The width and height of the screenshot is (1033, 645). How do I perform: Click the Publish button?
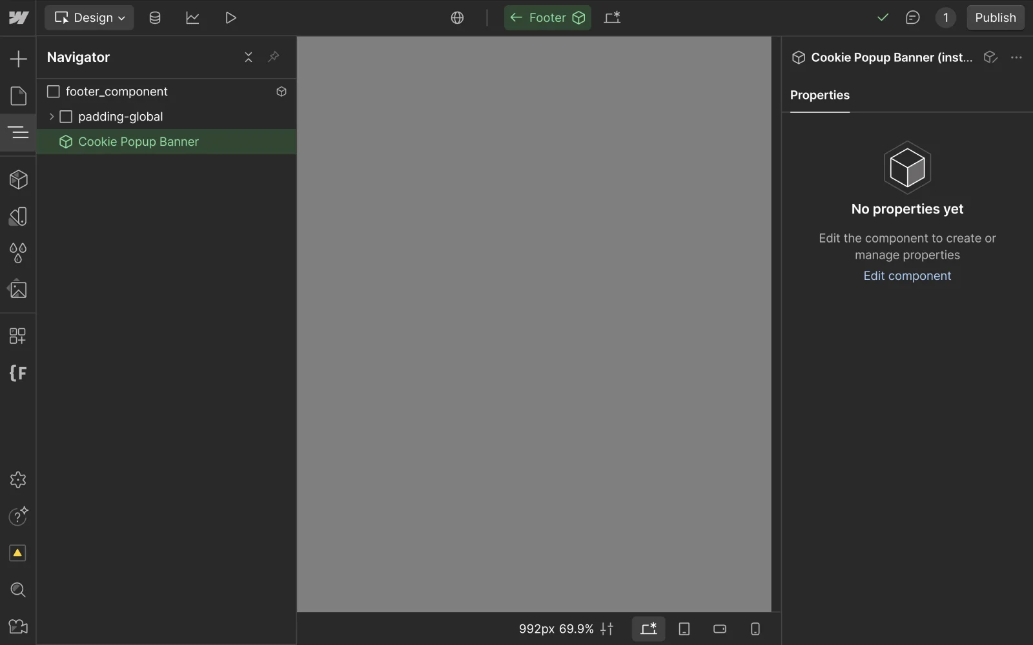pyautogui.click(x=995, y=18)
